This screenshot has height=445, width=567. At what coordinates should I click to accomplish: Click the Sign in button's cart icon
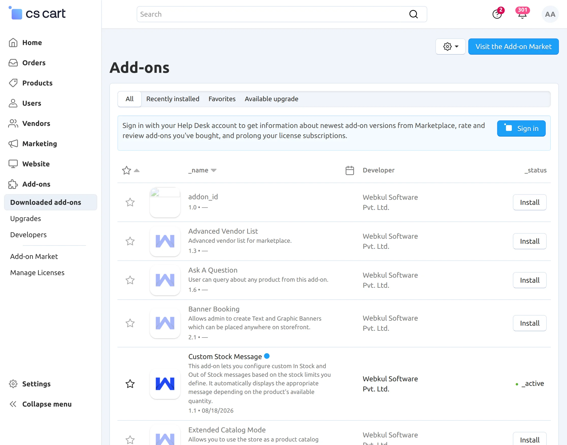[x=508, y=128]
